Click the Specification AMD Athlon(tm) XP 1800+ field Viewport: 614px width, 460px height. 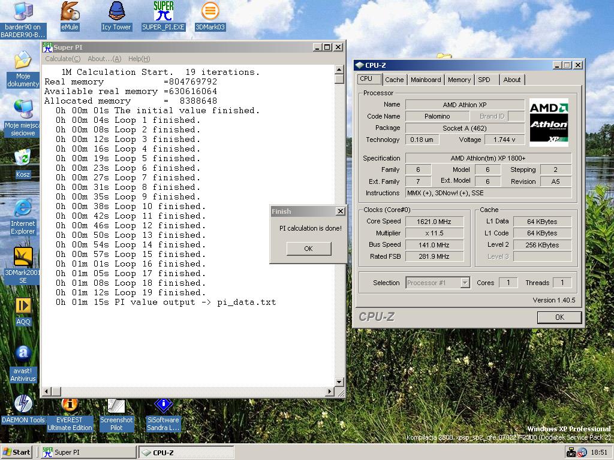[488, 158]
